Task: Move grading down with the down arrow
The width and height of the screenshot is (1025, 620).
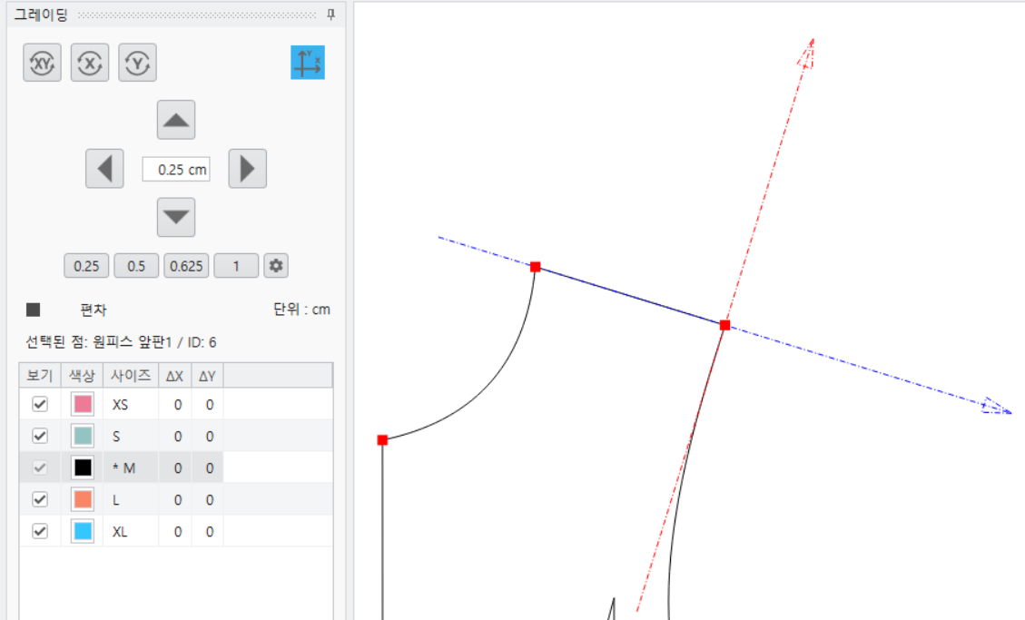Action: point(176,217)
